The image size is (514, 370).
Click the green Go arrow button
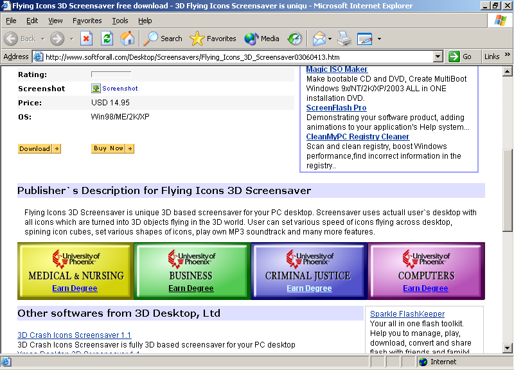[454, 57]
